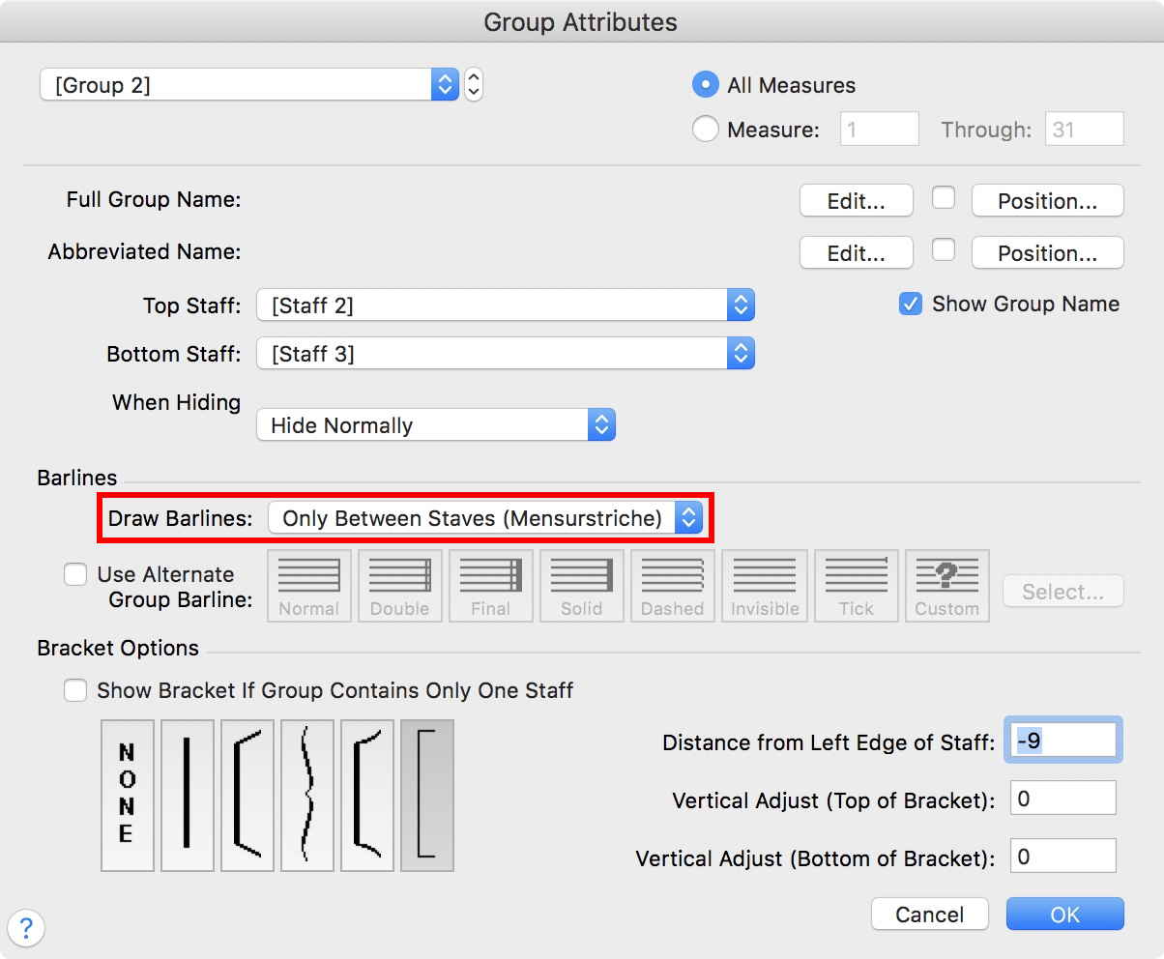Expand the When Hiding dropdown
The width and height of the screenshot is (1164, 959).
(435, 425)
